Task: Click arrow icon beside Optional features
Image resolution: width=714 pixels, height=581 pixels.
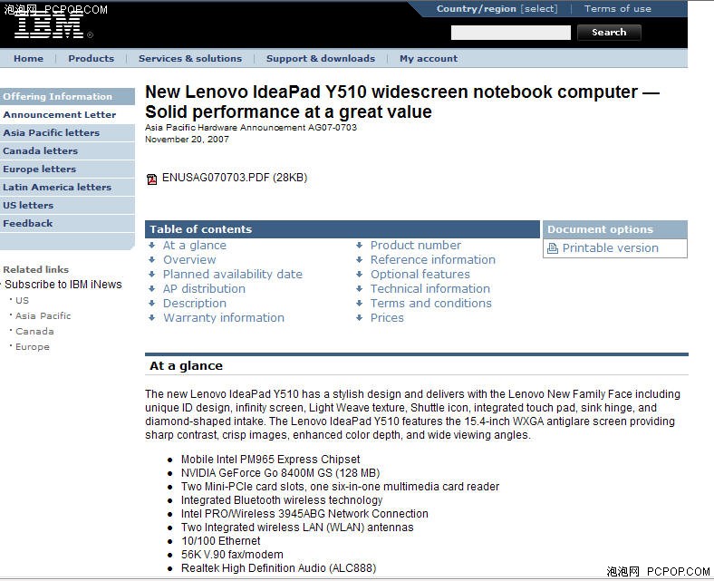Action: pyautogui.click(x=360, y=275)
